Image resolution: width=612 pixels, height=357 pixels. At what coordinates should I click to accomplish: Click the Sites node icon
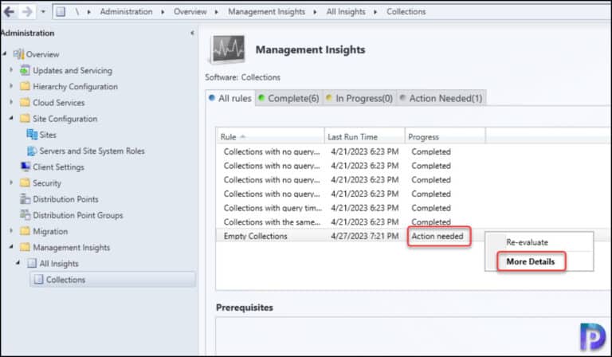coord(32,135)
